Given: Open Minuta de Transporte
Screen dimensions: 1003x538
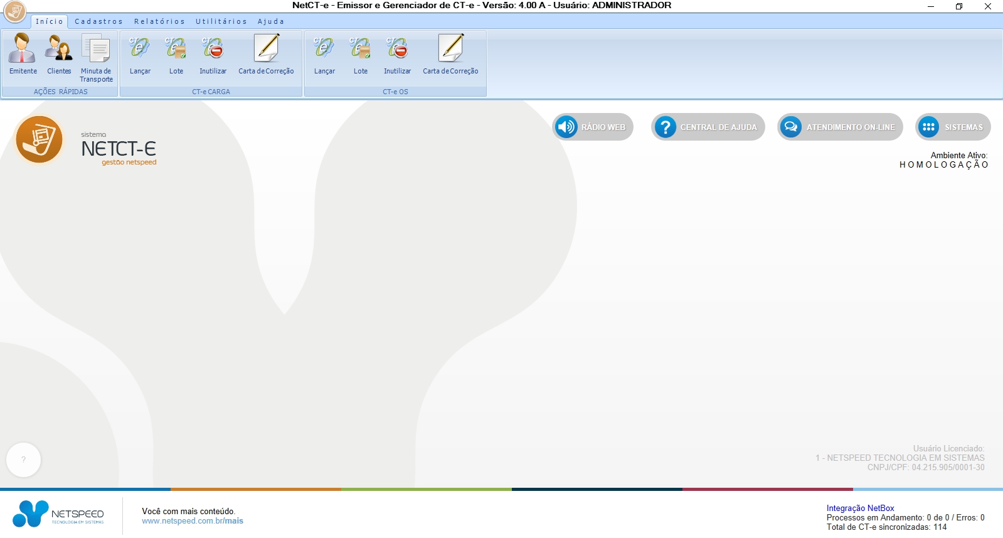Looking at the screenshot, I should [x=96, y=58].
